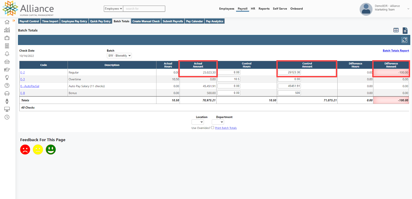412x199 pixels.
Task: Open the basket sidebar icon
Action: 7,62
